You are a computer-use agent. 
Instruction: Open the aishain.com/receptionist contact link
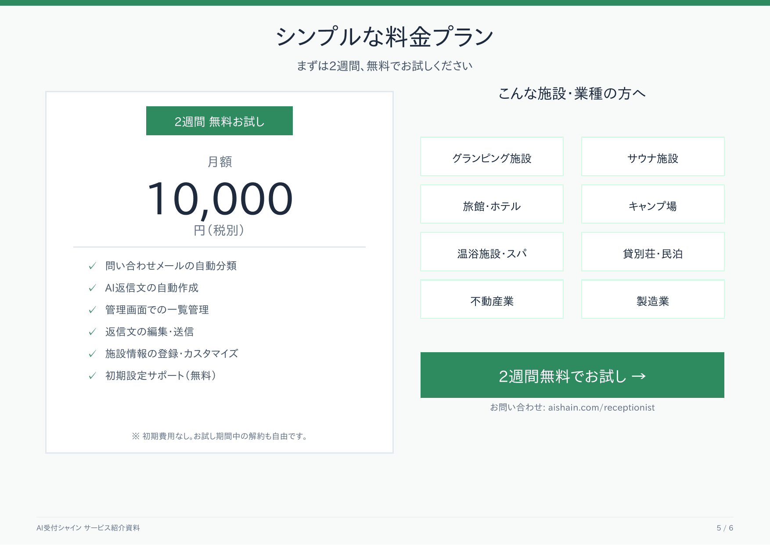coord(601,408)
